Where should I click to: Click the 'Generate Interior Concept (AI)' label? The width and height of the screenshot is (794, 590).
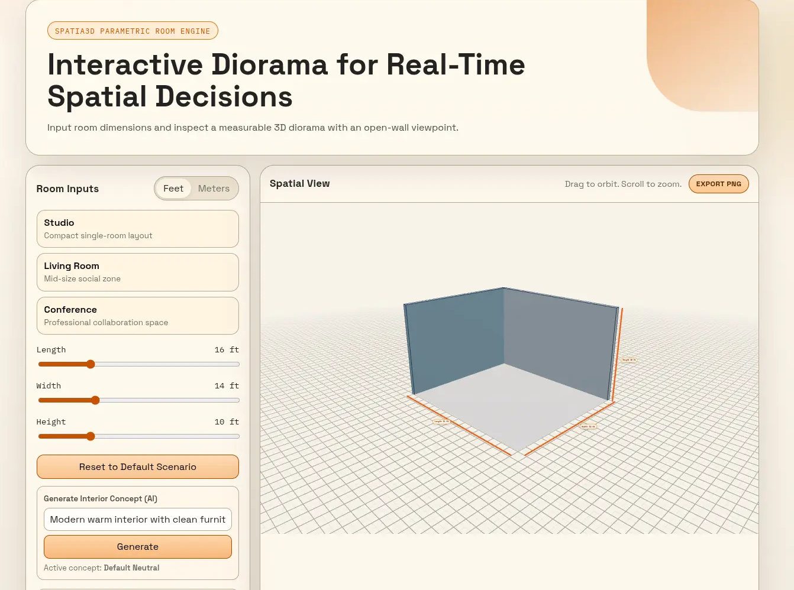pyautogui.click(x=101, y=498)
